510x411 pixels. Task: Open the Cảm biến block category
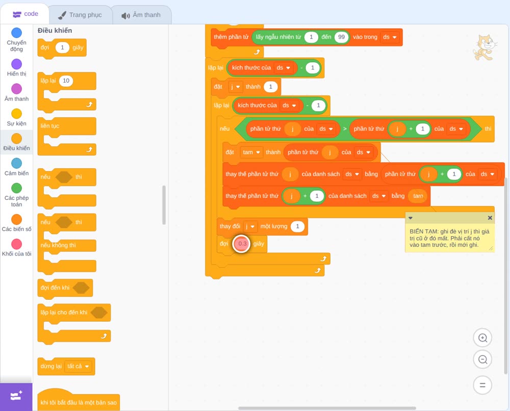point(16,167)
